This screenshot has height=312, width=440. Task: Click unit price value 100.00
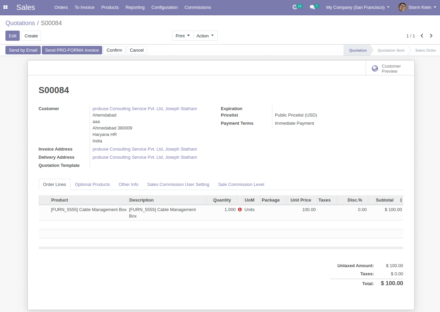[309, 210]
